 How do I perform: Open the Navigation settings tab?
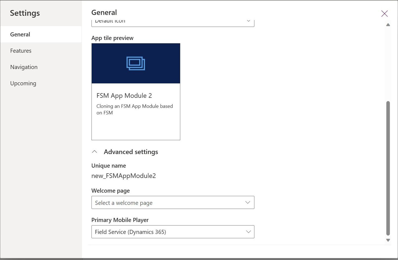41,67
